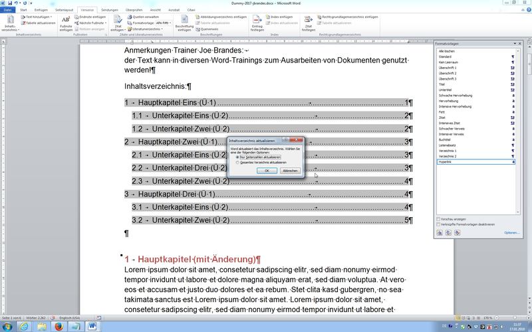Click word count in status bar

[x=36, y=318]
